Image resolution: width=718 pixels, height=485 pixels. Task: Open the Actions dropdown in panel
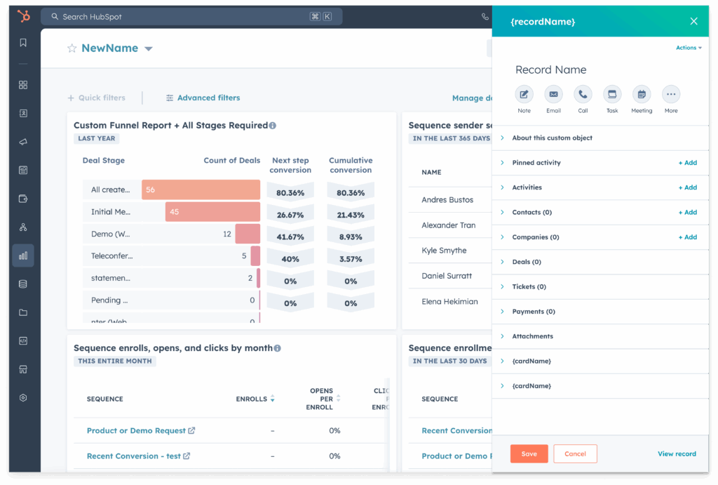689,48
